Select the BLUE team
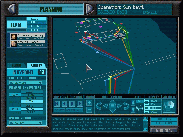This screenshot has width=183, height=137. tap(37, 19)
